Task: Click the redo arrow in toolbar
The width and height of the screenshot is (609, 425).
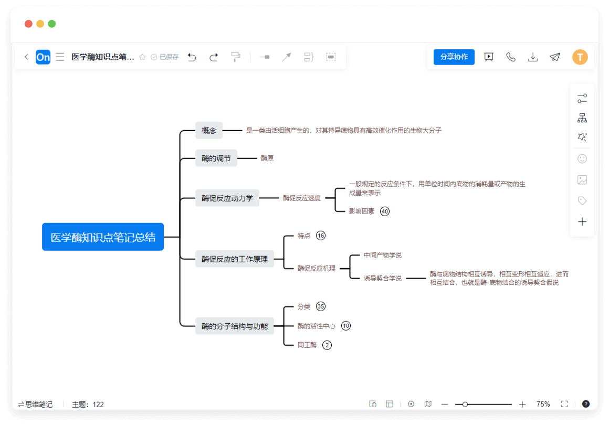Action: pyautogui.click(x=214, y=57)
